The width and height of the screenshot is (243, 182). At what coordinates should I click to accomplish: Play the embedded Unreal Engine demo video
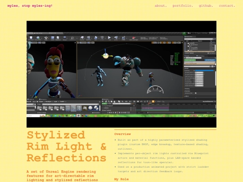click(121, 74)
